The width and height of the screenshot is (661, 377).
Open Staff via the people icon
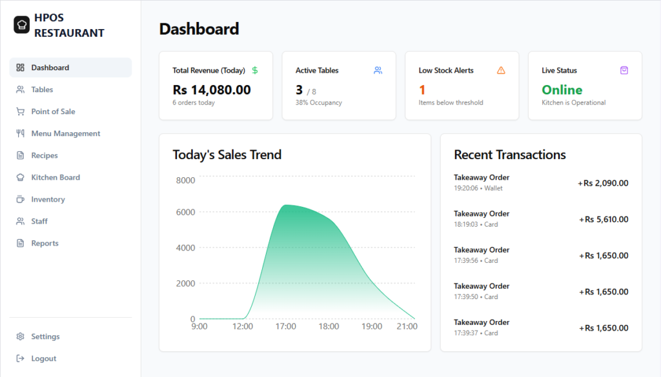(20, 221)
